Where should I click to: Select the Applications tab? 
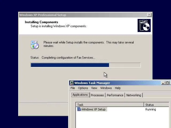coord(80,95)
